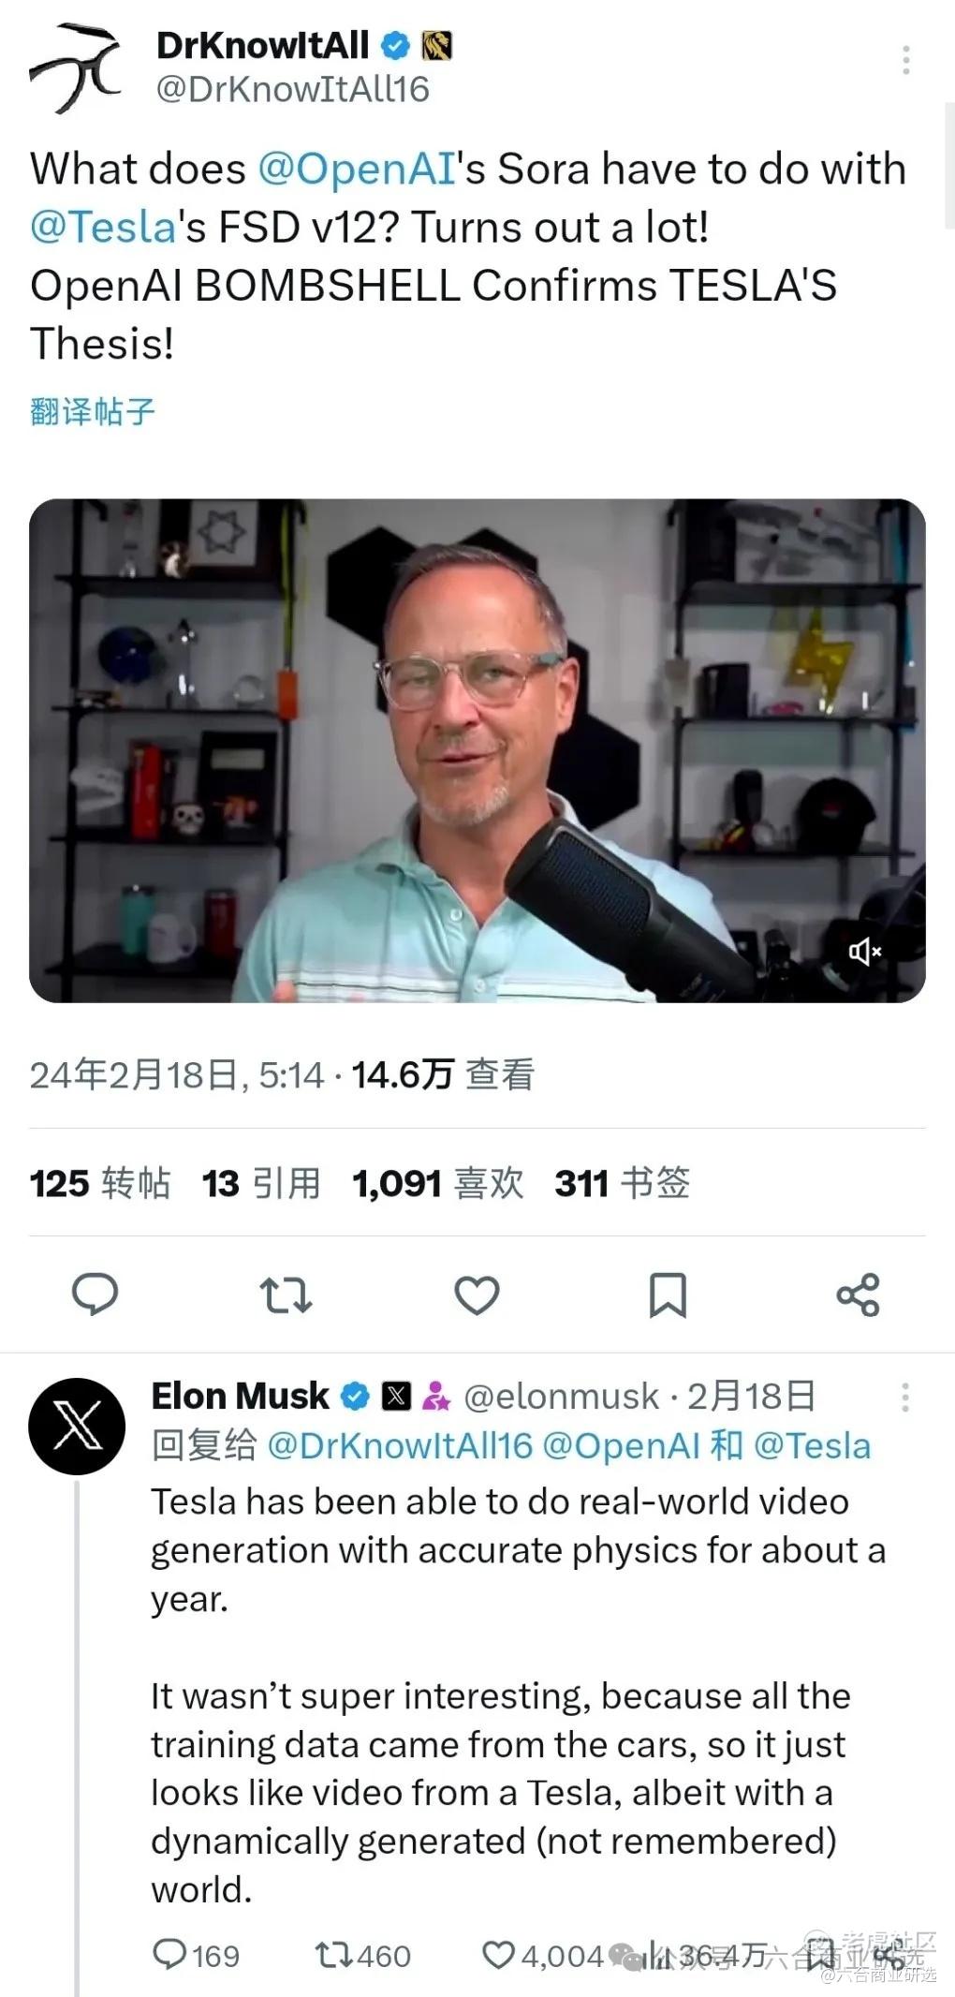The height and width of the screenshot is (1997, 955).
Task: Share the post via share icon
Action: pyautogui.click(x=858, y=1294)
